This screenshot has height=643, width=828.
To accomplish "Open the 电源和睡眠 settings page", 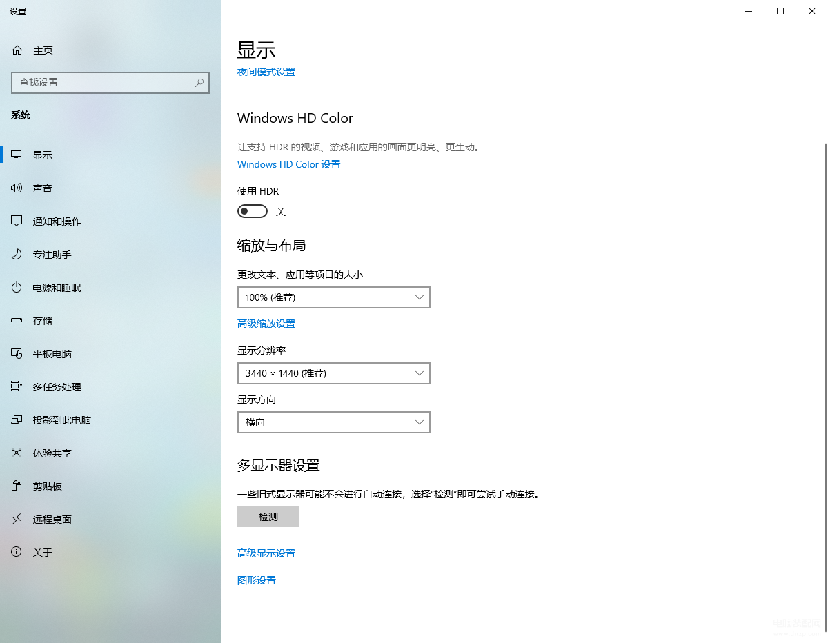I will pos(110,288).
